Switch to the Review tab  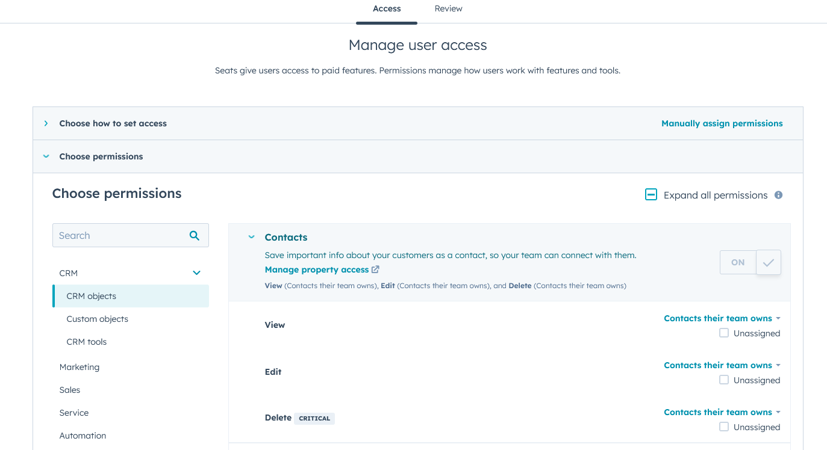click(x=448, y=8)
